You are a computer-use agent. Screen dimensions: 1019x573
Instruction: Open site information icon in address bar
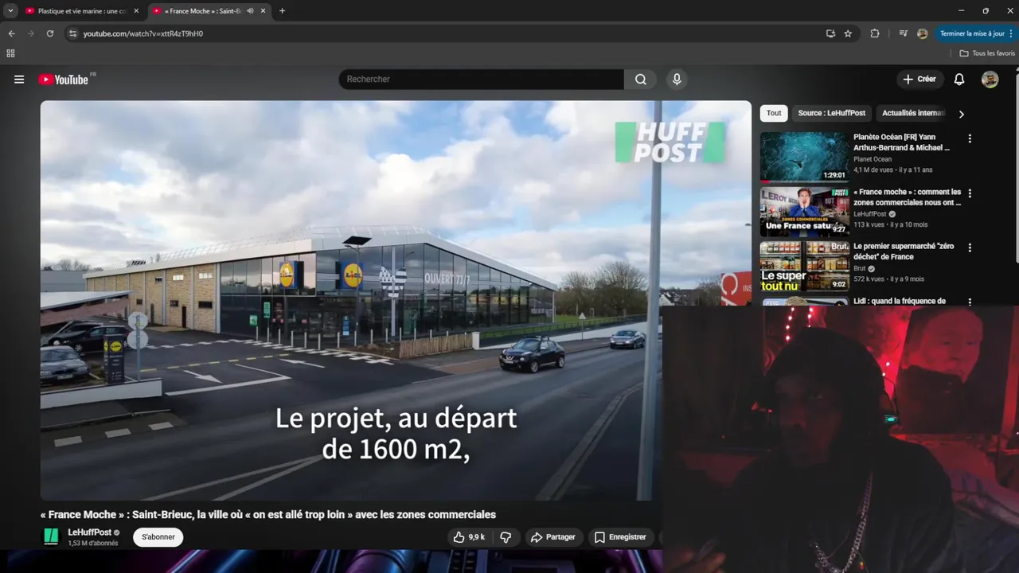(72, 33)
